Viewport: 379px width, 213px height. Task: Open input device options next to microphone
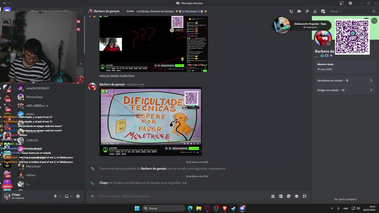click(60, 196)
